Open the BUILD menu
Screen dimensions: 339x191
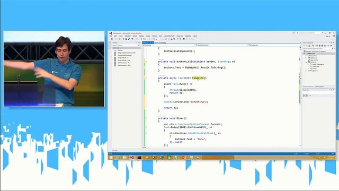[135, 36]
